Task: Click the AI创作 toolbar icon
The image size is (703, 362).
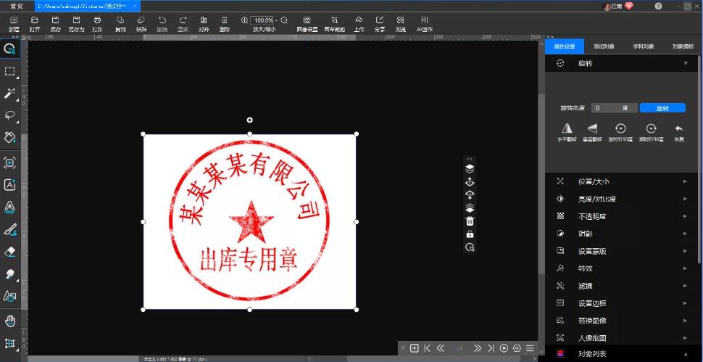Action: pos(425,20)
